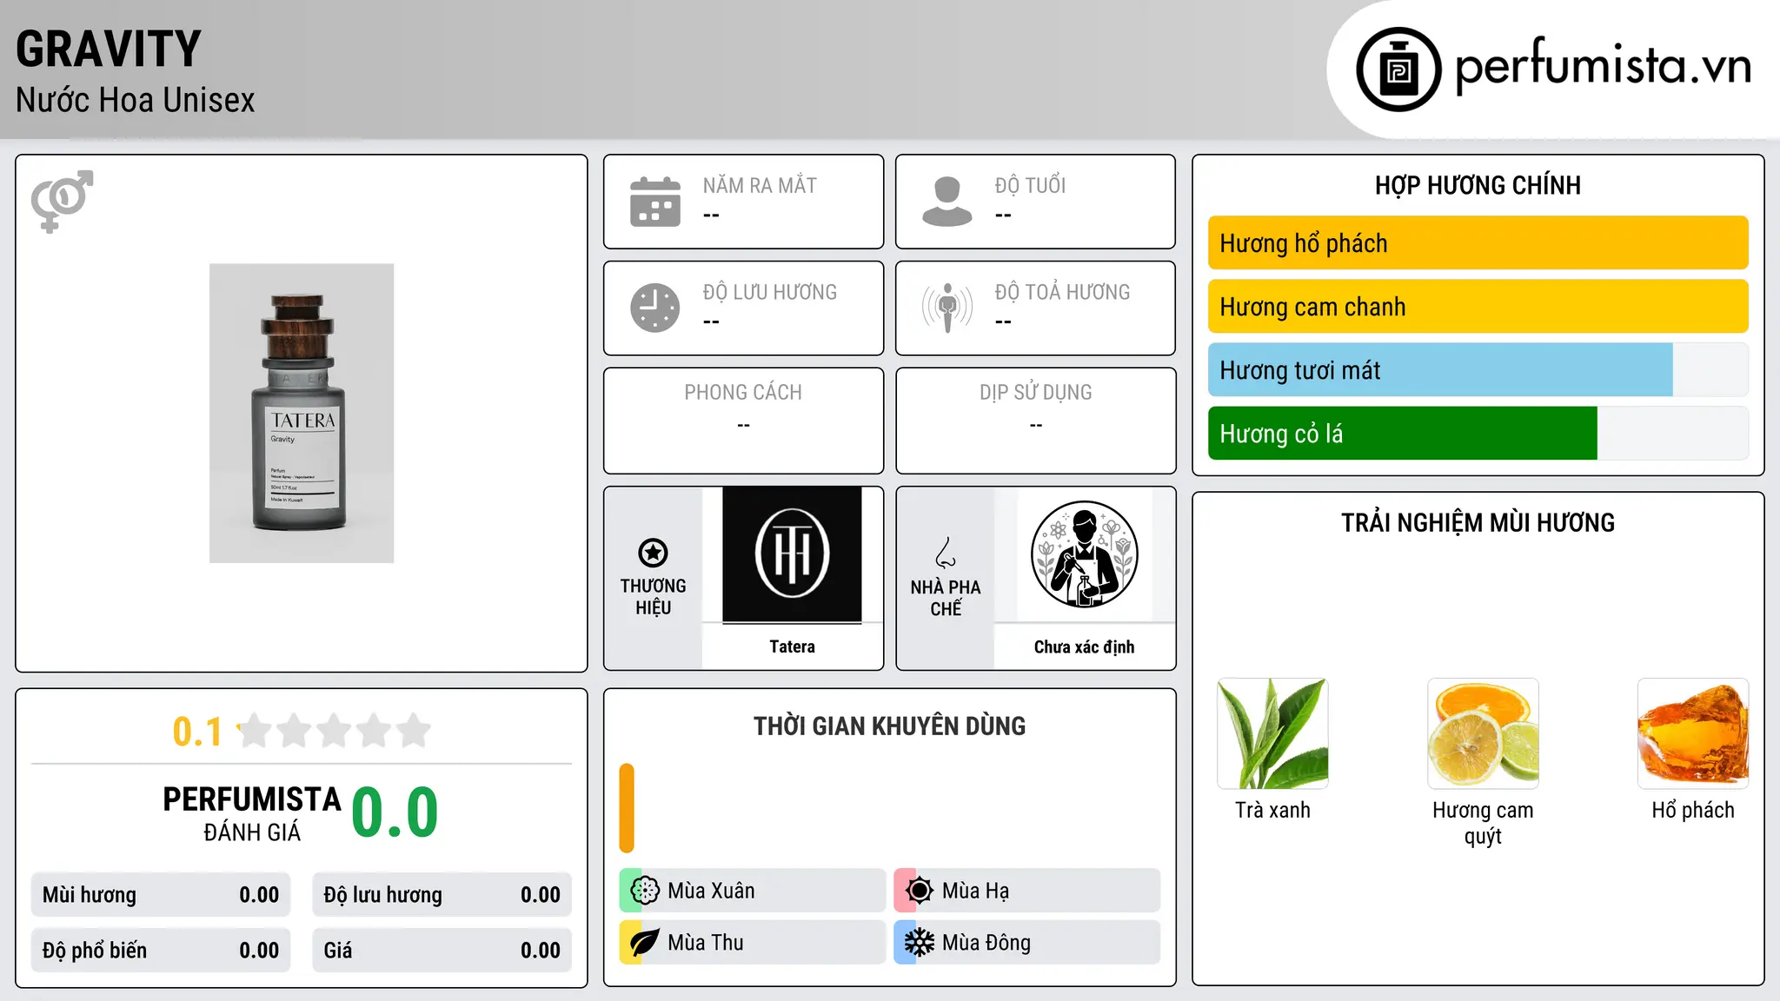1780x1001 pixels.
Task: Click the five-star rating row
Action: (334, 731)
